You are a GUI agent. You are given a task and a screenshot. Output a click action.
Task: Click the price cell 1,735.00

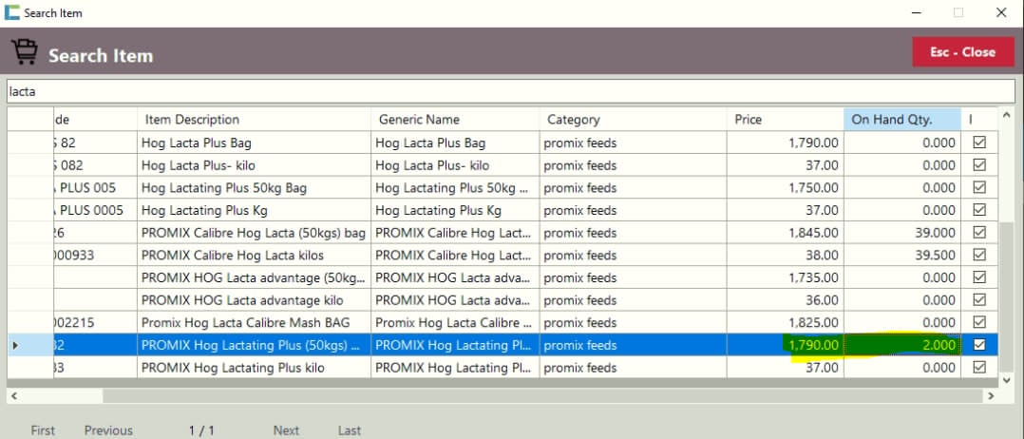(x=785, y=277)
